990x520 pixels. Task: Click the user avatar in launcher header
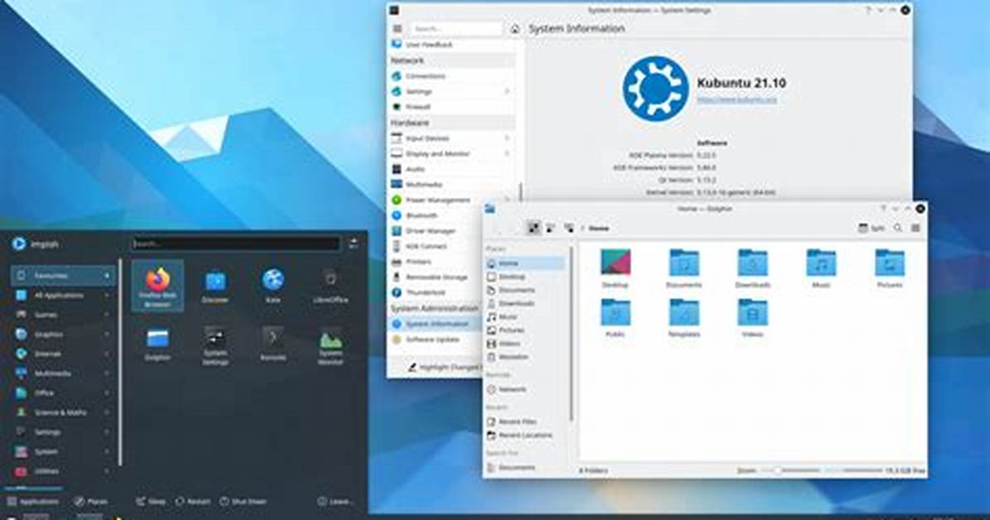[19, 243]
